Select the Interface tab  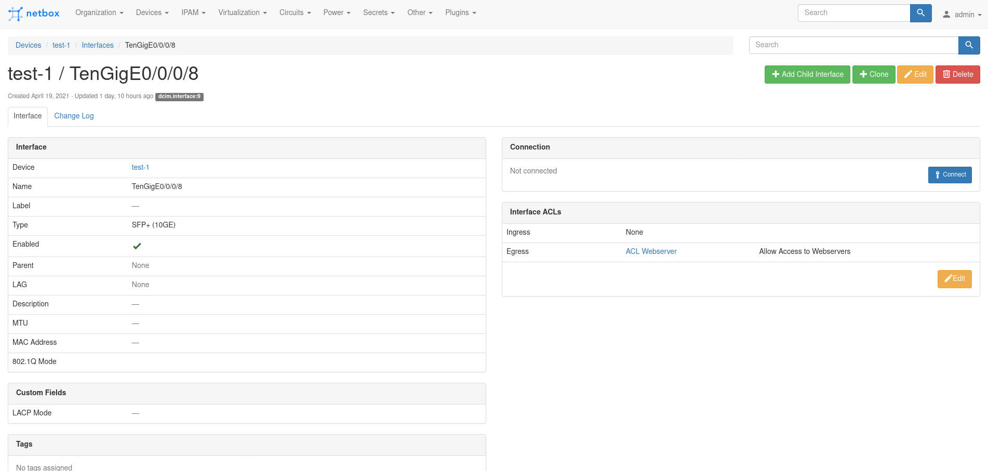pos(28,116)
